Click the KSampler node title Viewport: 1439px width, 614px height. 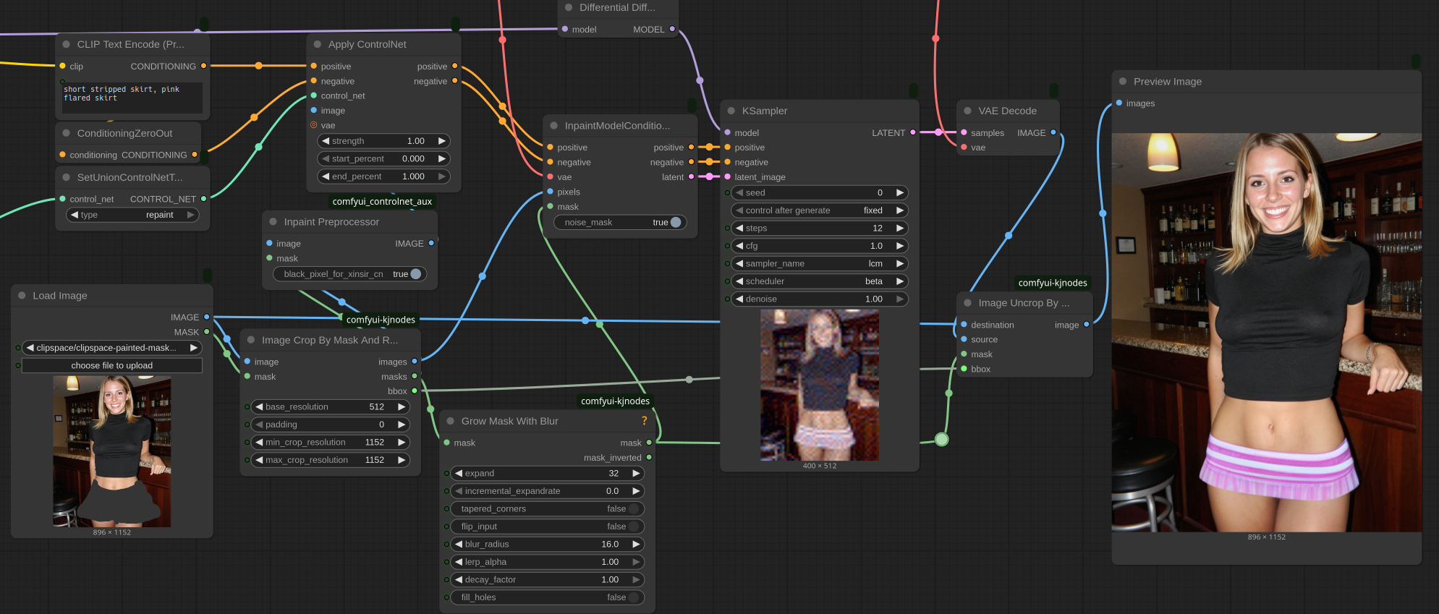coord(765,111)
